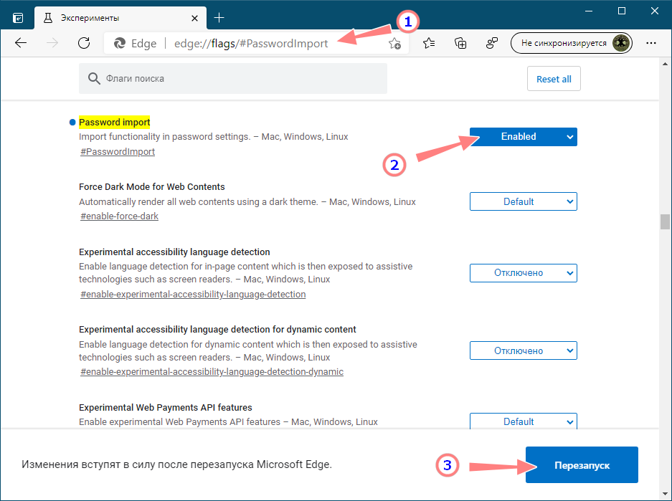
Task: Open the Collections icon
Action: 460,43
